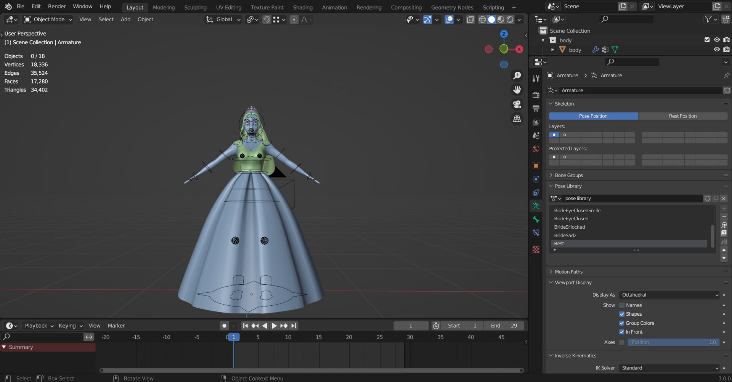
Task: Open the Render properties tab
Action: tap(536, 95)
